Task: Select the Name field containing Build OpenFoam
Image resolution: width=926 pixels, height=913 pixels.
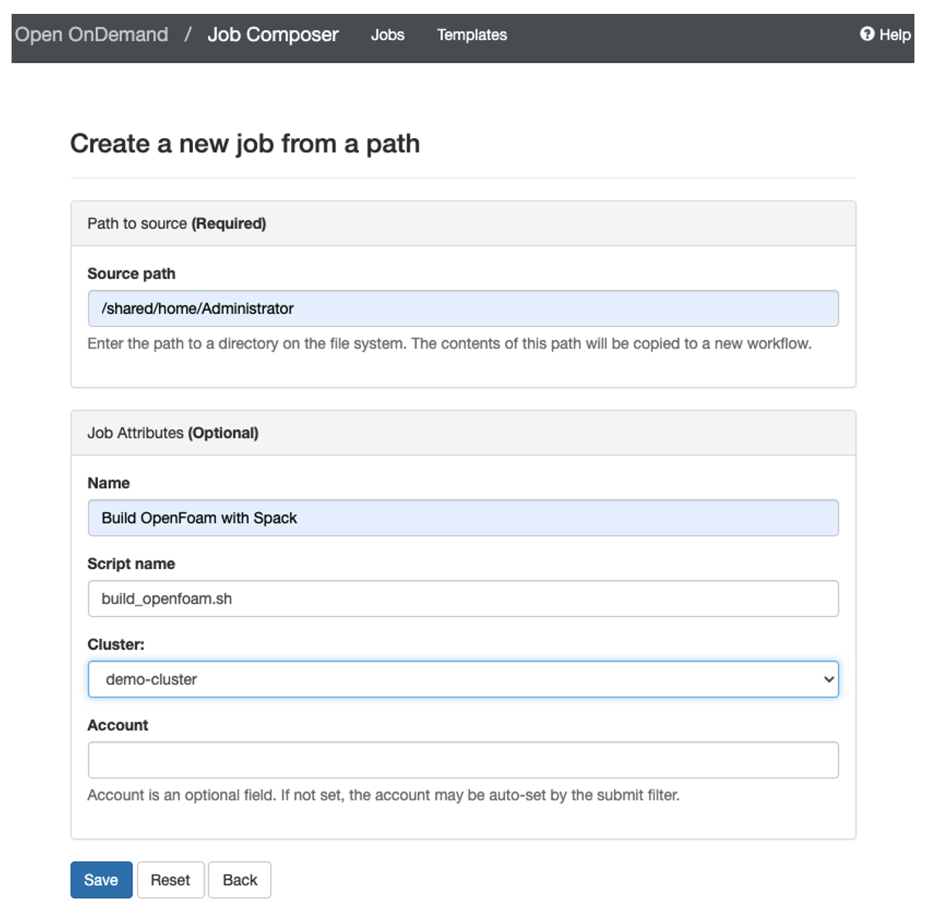Action: [x=463, y=517]
